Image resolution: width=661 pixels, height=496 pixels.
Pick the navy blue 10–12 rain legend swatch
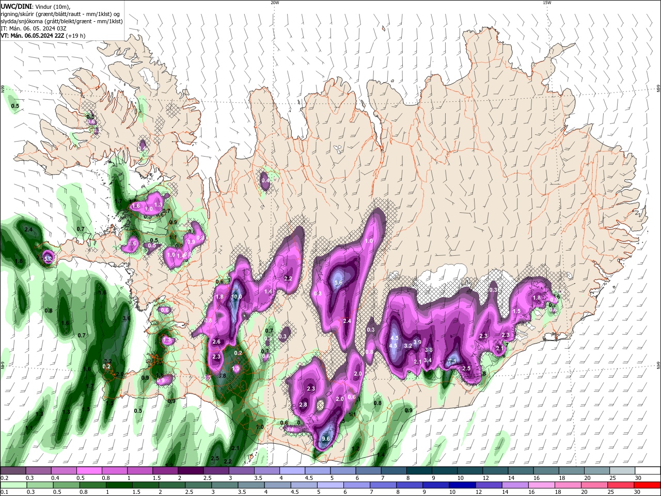[x=462, y=485]
